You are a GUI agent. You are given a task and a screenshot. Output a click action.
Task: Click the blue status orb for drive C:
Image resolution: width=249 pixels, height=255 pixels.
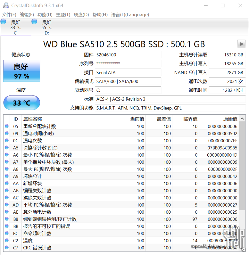pos(3,22)
